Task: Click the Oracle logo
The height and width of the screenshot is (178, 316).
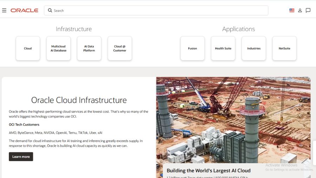Action: (24, 11)
